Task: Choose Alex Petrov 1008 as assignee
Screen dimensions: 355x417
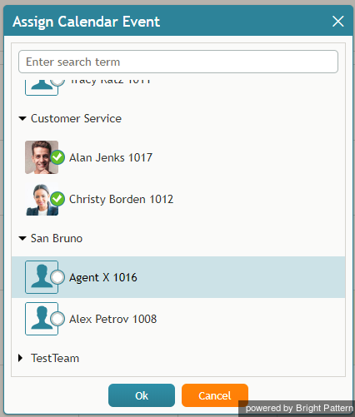Action: [178, 319]
